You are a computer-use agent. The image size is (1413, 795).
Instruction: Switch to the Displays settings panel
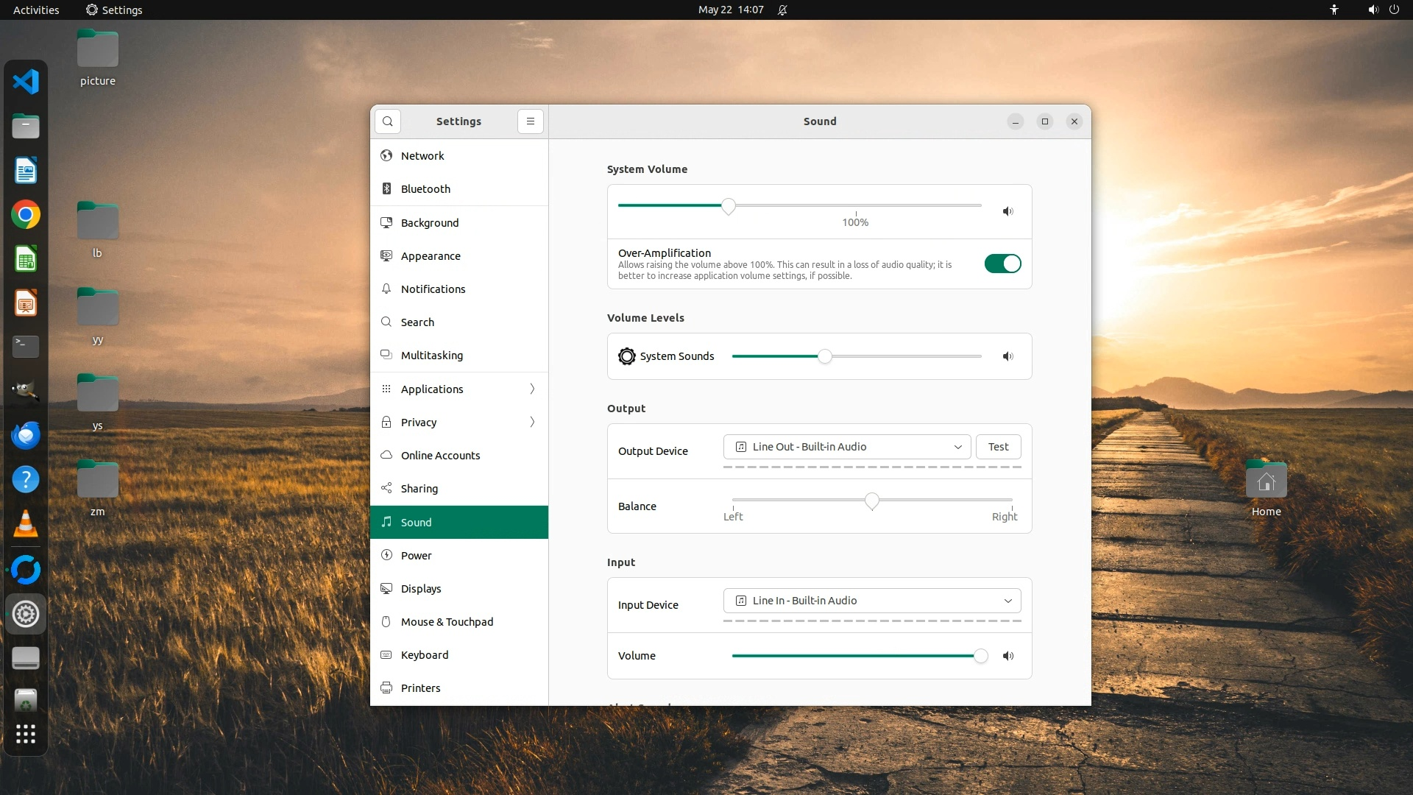pyautogui.click(x=421, y=589)
